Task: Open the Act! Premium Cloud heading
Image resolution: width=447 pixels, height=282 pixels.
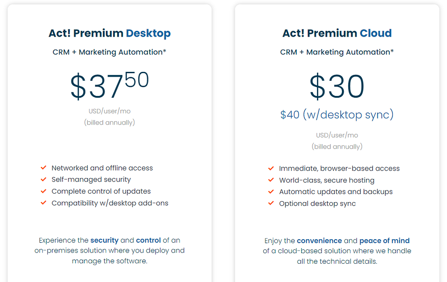Action: coord(337,33)
